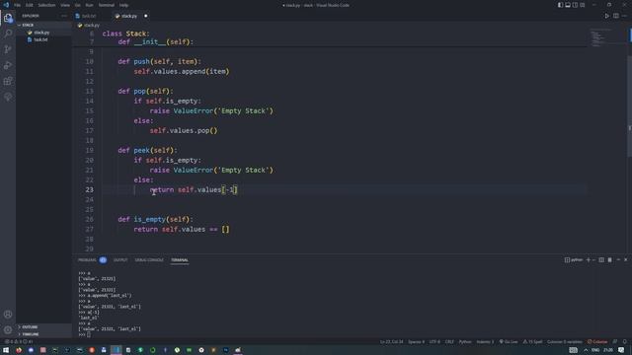Image resolution: width=632 pixels, height=355 pixels.
Task: Toggle the secondary sidebar layout icon
Action: click(575, 5)
